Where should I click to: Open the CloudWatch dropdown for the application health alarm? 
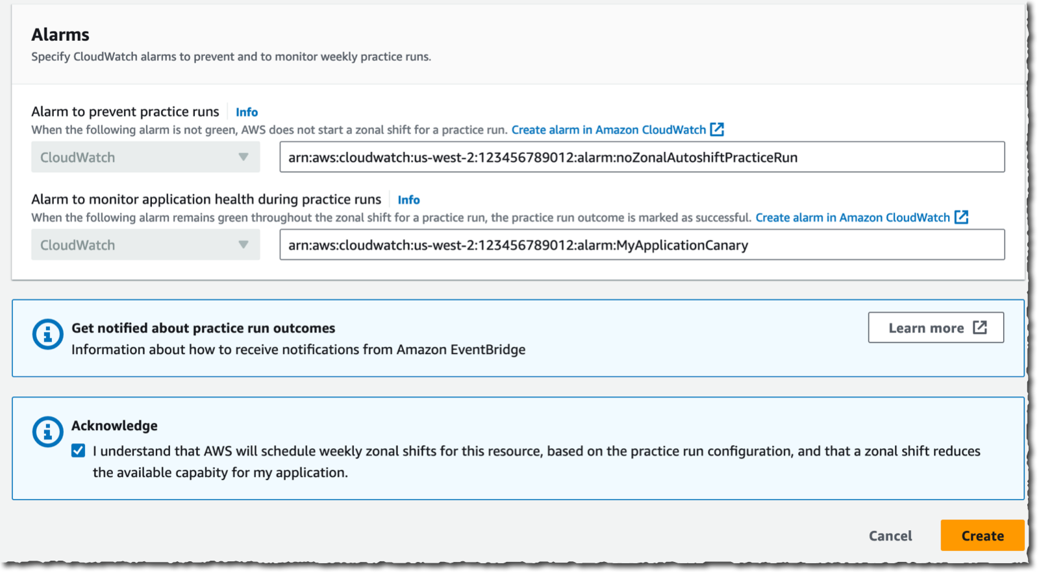point(145,245)
